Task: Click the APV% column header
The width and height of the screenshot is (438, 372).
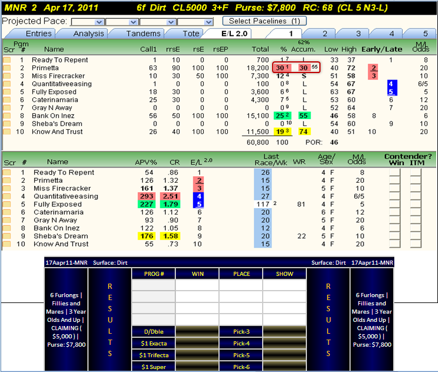Action: pos(146,163)
